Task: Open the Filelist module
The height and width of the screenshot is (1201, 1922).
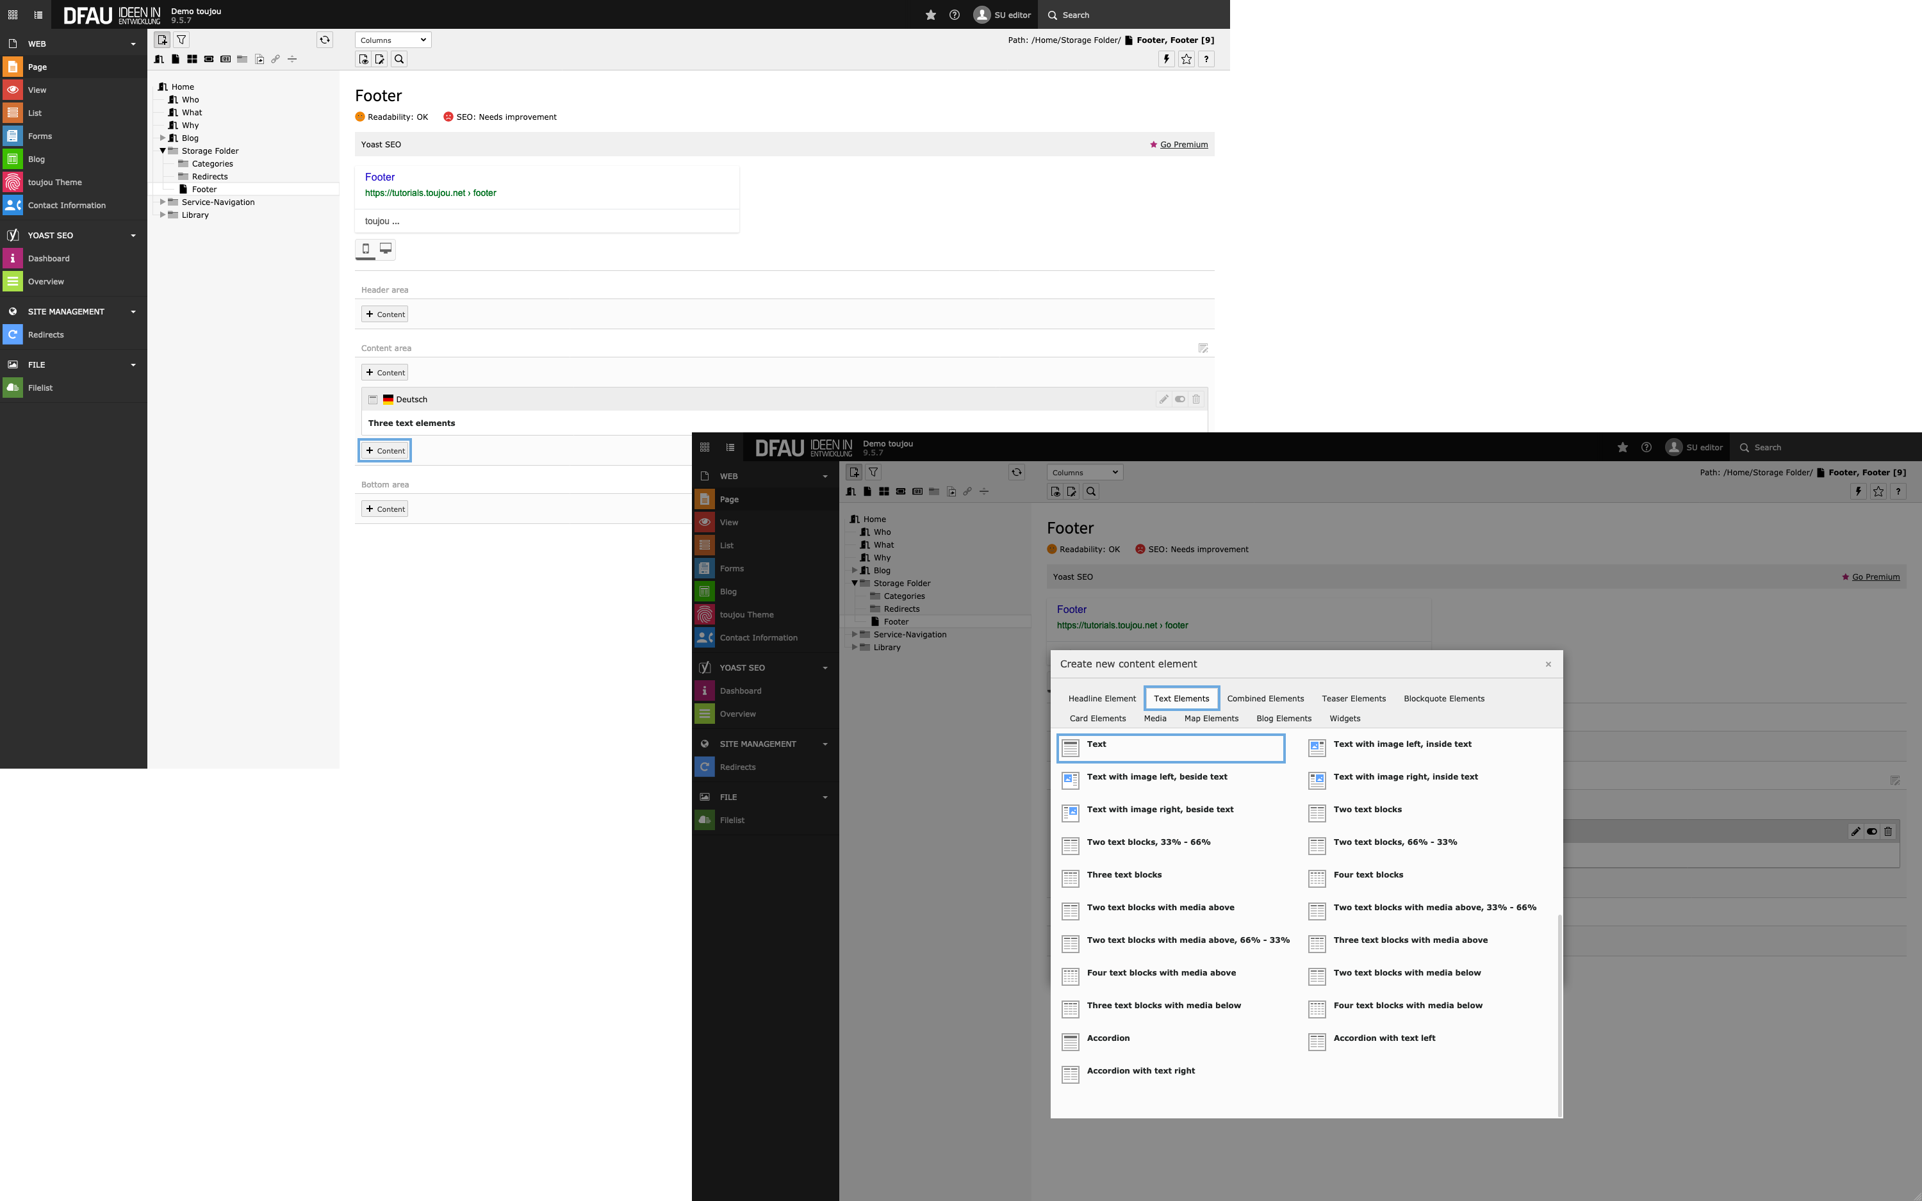Action: point(40,388)
